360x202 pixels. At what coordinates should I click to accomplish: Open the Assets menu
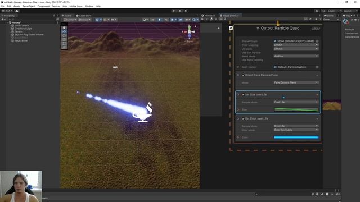[16, 6]
